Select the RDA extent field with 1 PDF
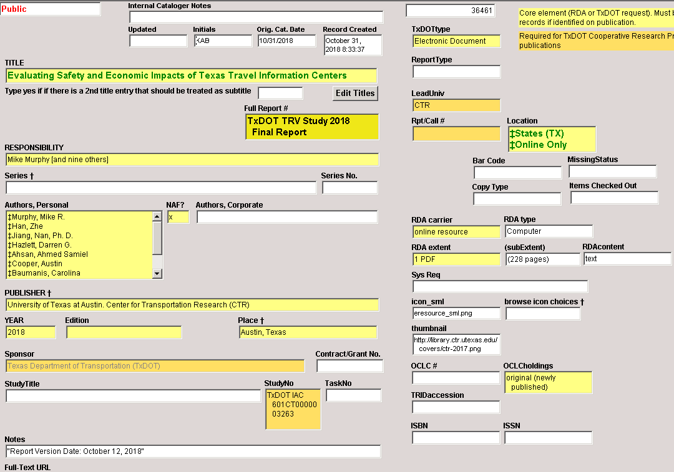674x472 pixels. [456, 259]
